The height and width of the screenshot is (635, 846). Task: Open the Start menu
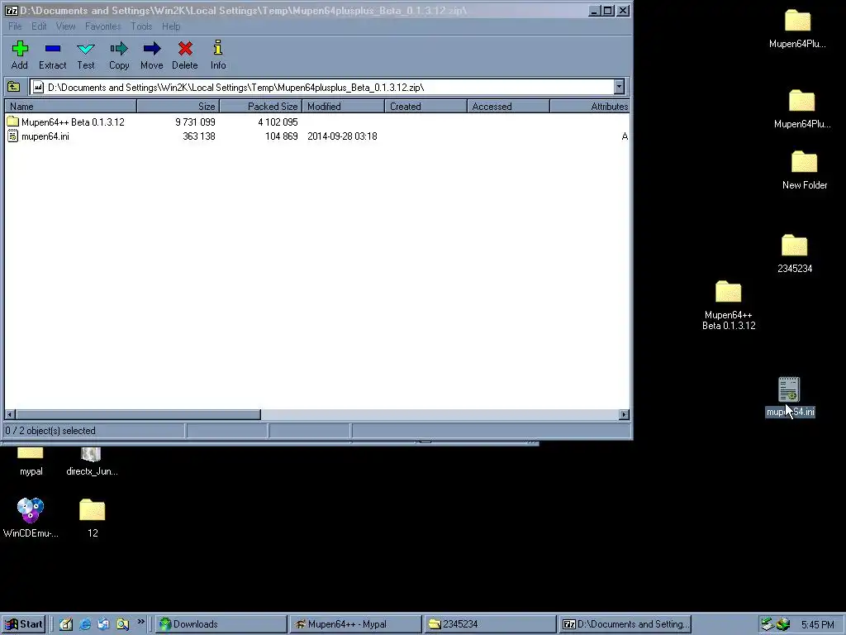coord(23,624)
